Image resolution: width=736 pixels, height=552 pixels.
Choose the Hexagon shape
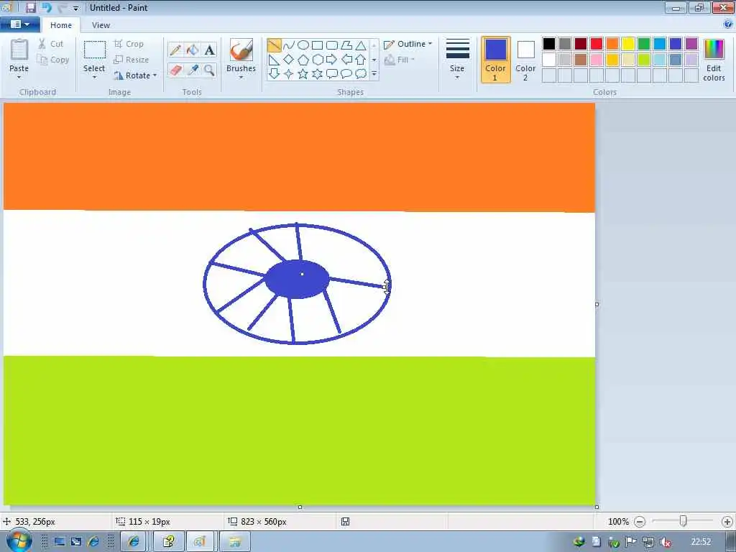[317, 60]
